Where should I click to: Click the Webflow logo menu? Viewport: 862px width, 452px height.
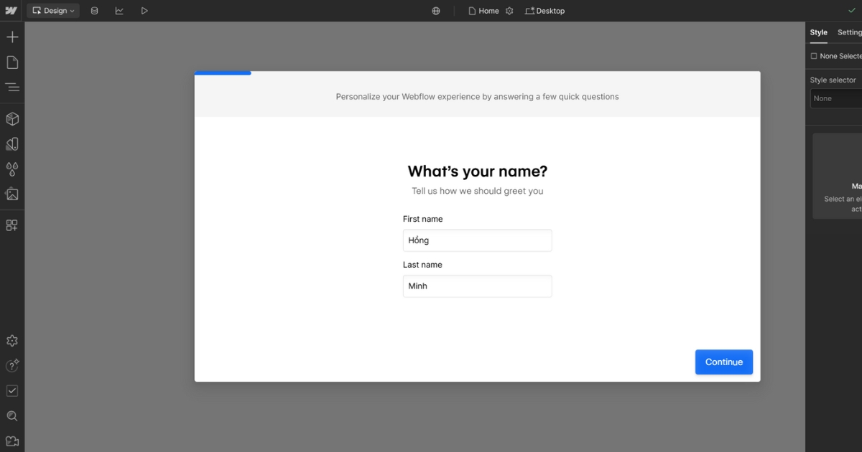[11, 11]
